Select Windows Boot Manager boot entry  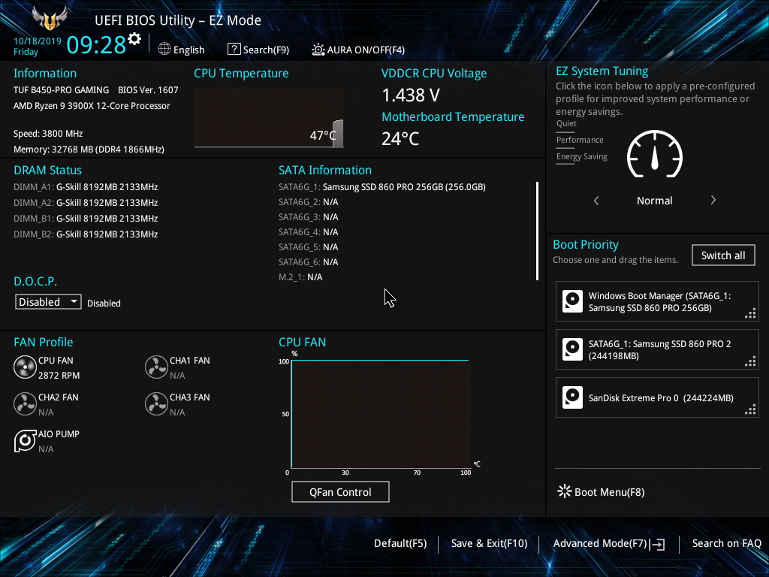[657, 301]
